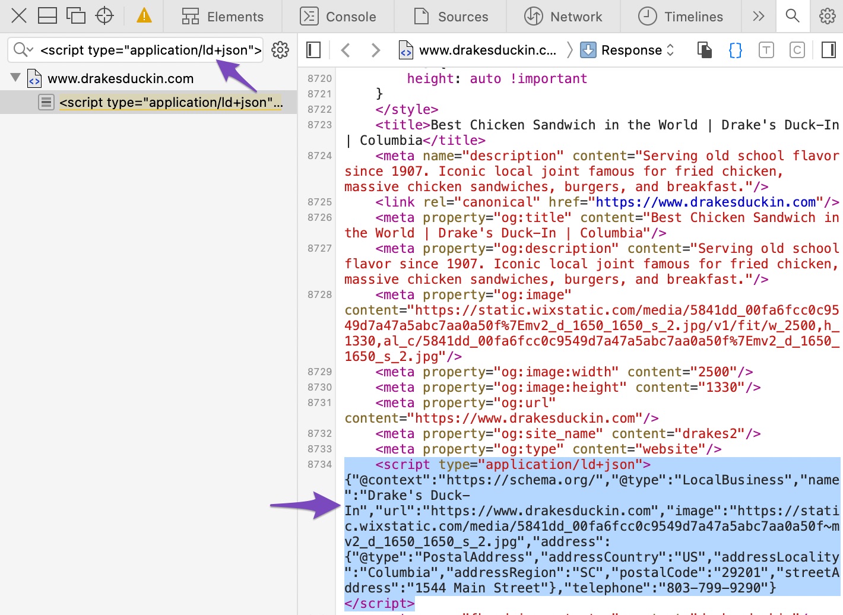Toggle the type annotations T button
Screen dimensions: 843x615
766,50
